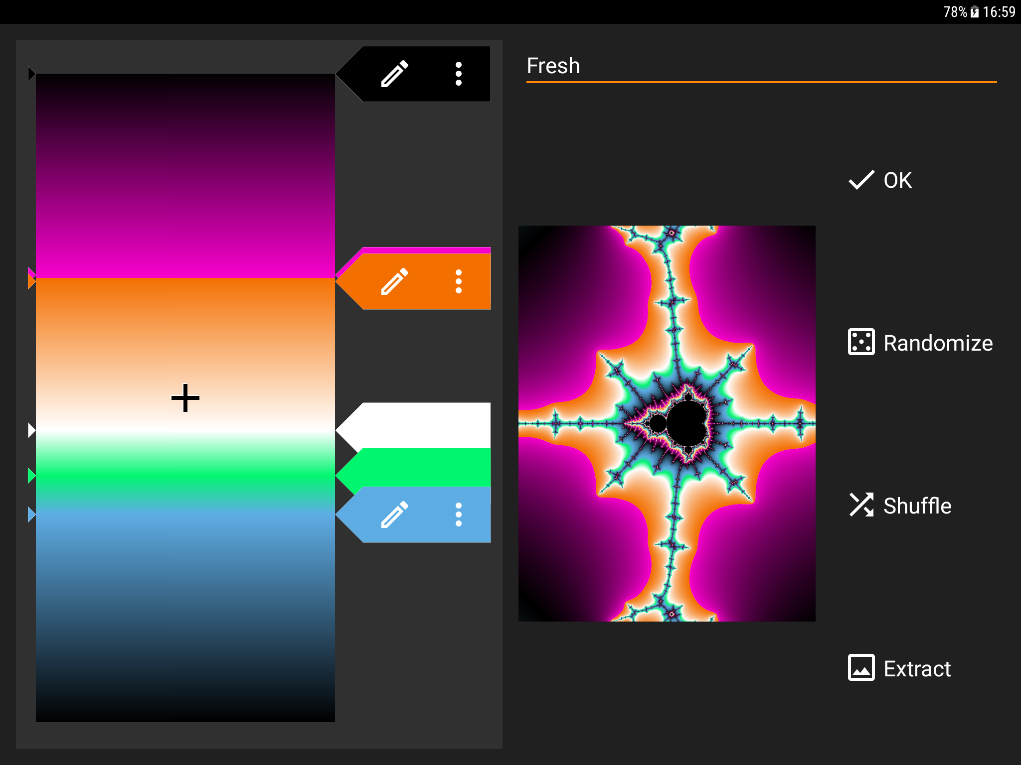Activate the Extract action
The height and width of the screenshot is (765, 1021).
pyautogui.click(x=916, y=668)
